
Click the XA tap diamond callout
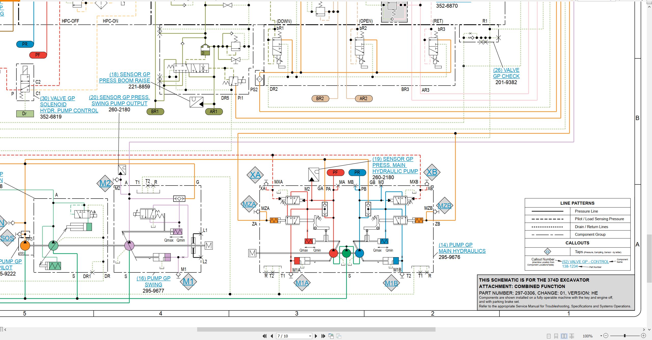[x=255, y=175]
